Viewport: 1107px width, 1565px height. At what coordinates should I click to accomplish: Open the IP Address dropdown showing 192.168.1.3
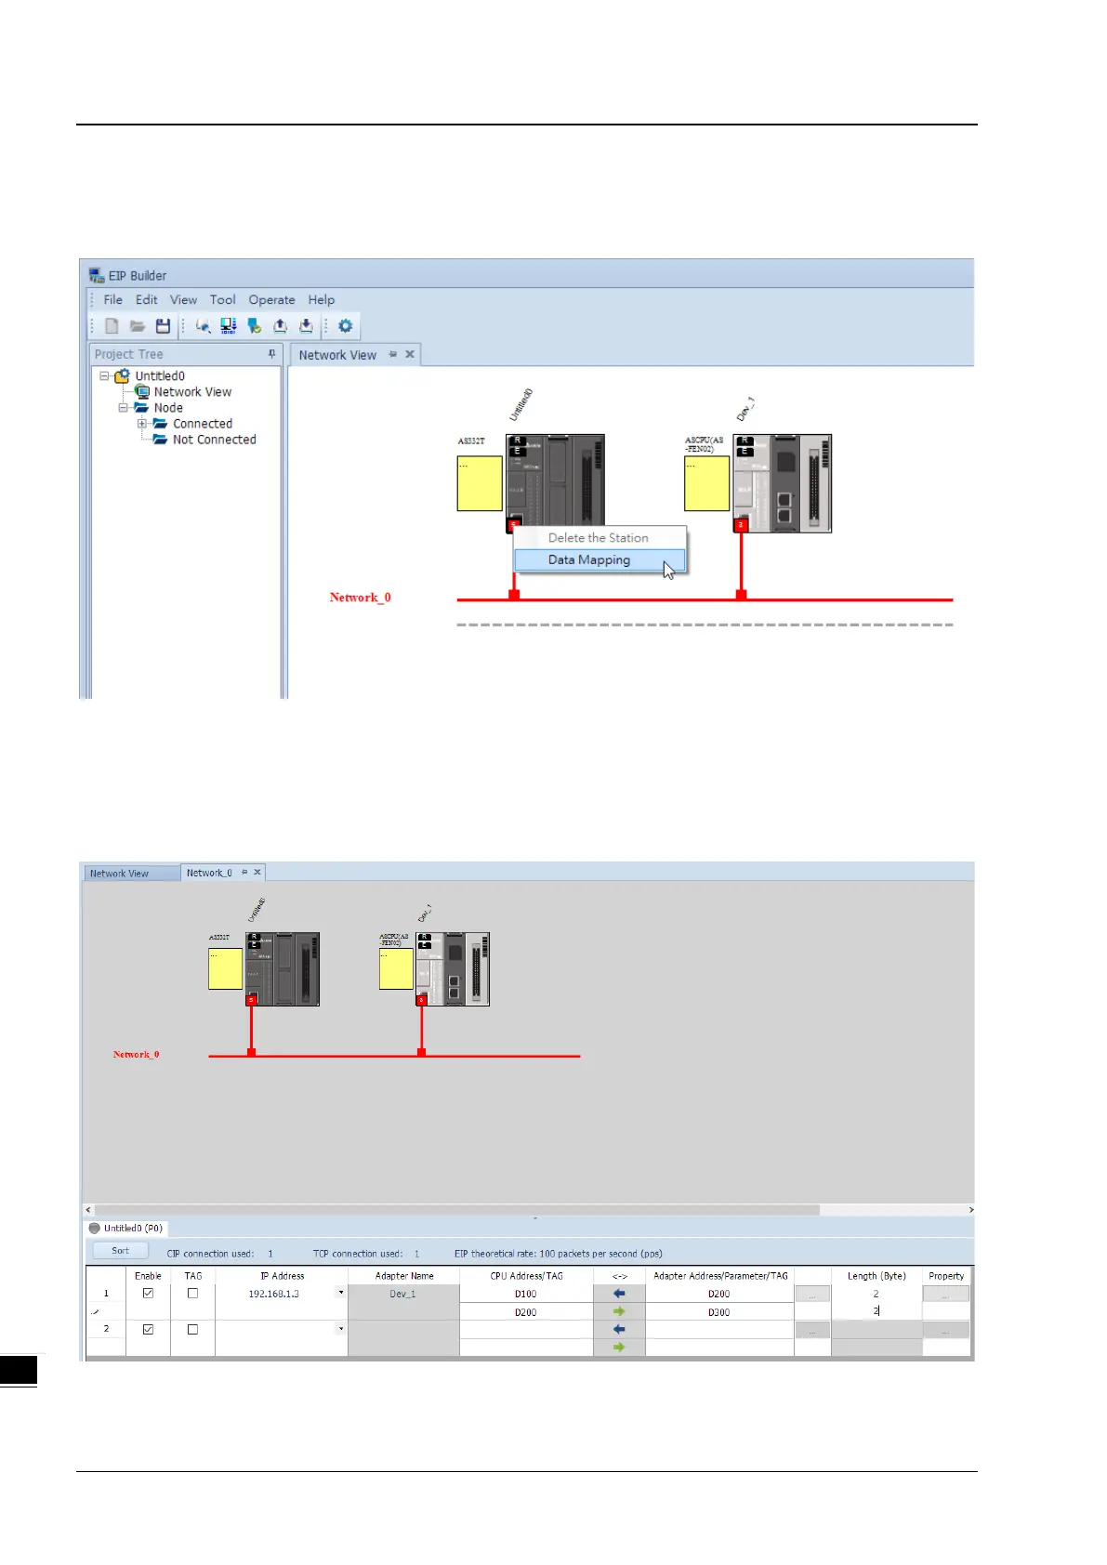[x=341, y=1293]
